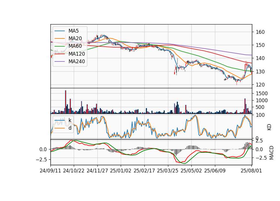The width and height of the screenshot is (280, 201).
Task: Click the 25/06/09 date axis label
Action: click(x=215, y=171)
